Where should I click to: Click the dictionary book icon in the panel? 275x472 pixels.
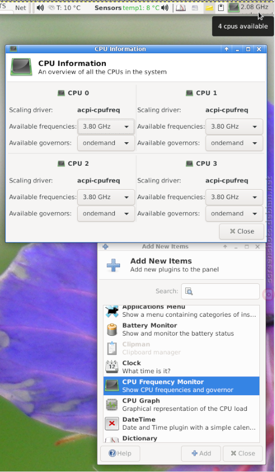[x=181, y=8]
